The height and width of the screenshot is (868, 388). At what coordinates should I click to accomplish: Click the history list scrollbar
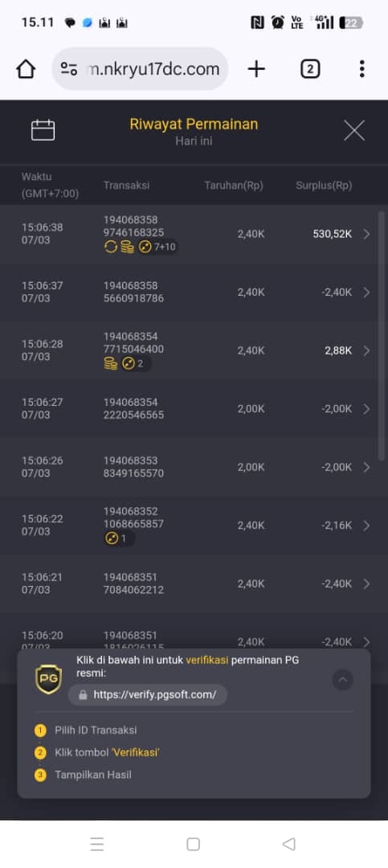pyautogui.click(x=381, y=335)
